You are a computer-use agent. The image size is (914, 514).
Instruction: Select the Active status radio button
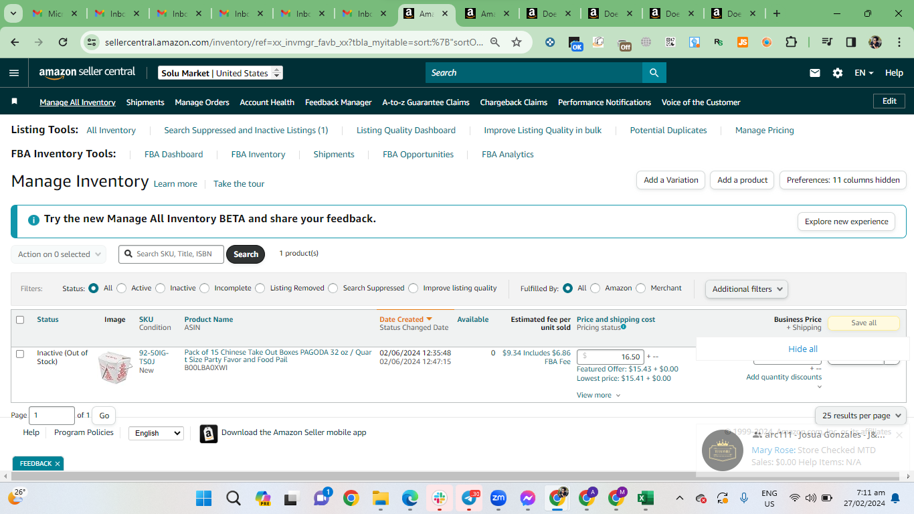coord(121,288)
